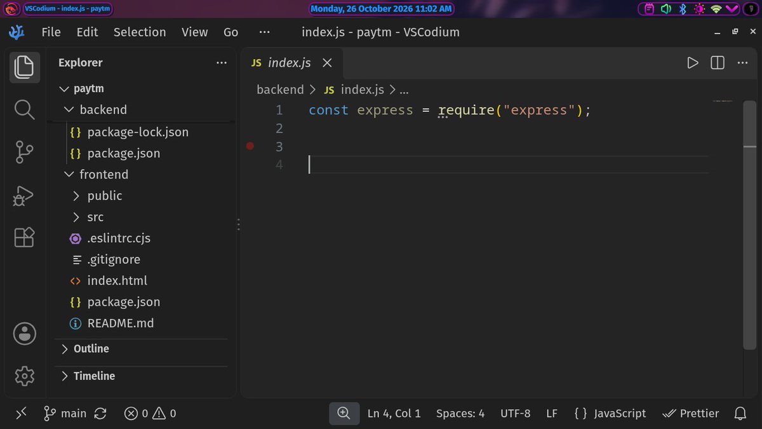Open the remote window indicator
This screenshot has width=762, height=429.
tap(22, 413)
